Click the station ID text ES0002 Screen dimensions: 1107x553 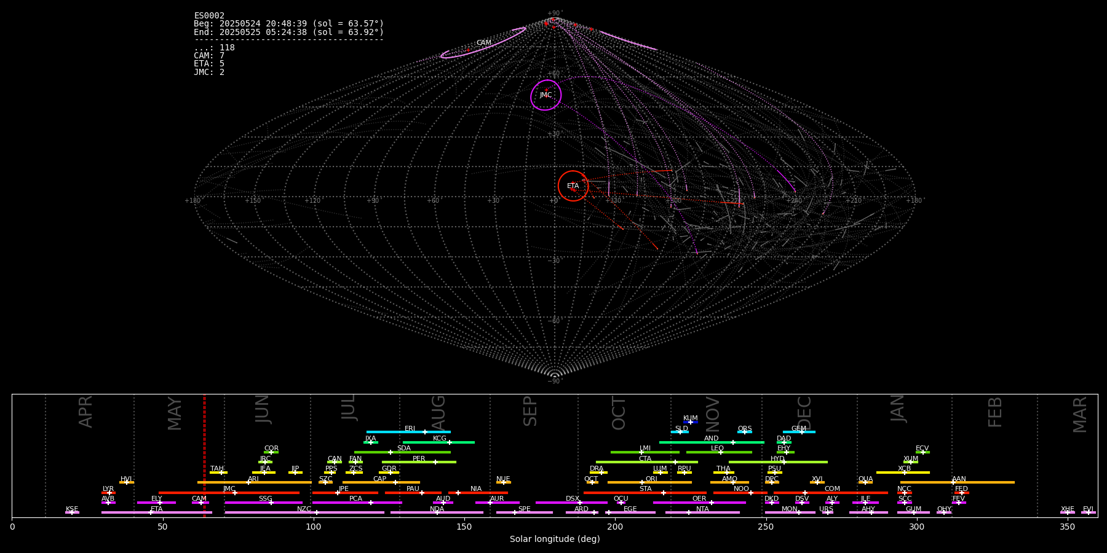point(209,16)
